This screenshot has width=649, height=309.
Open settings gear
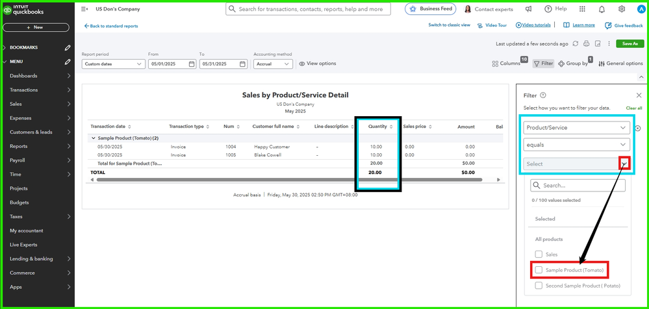point(622,9)
